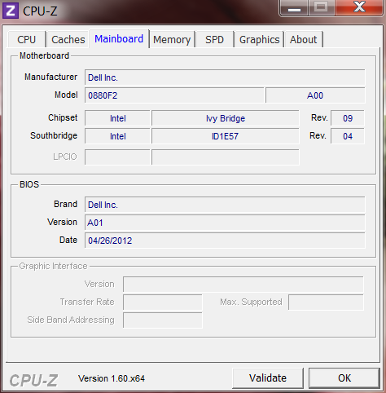Click the Manufacturer field showing Dell Inc.
Screen dimensions: 386x393
pos(225,77)
